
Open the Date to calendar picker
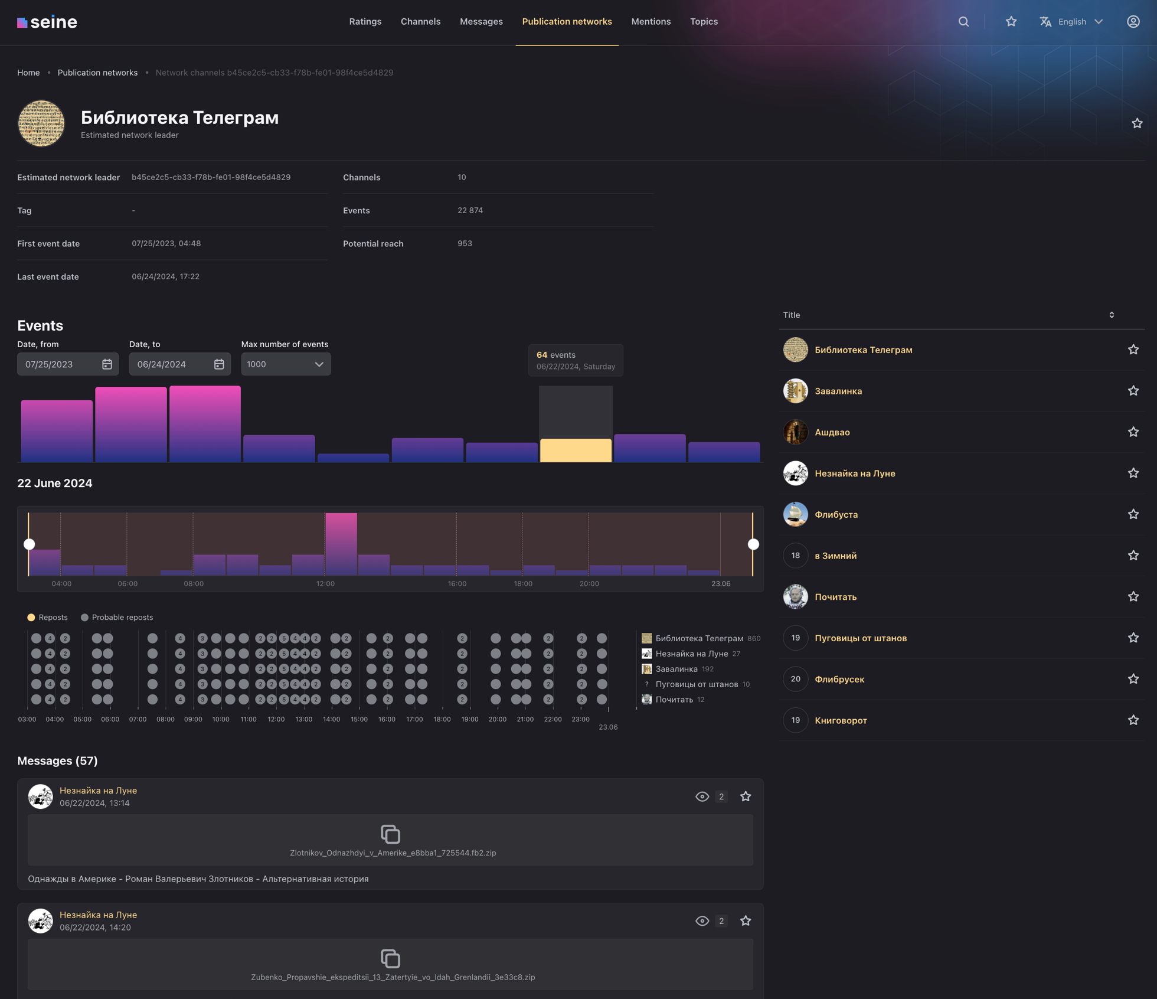[x=218, y=363]
